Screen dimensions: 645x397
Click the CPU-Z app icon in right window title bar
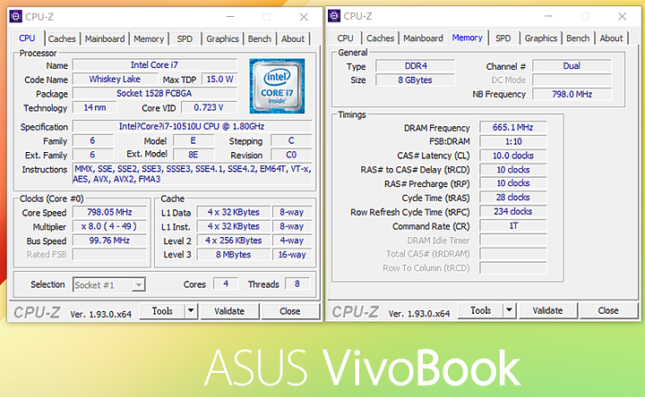(x=334, y=16)
